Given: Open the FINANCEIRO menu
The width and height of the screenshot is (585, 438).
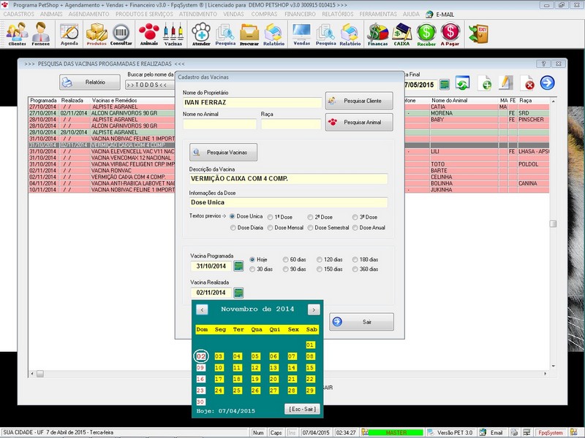Looking at the screenshot, I should coord(300,14).
